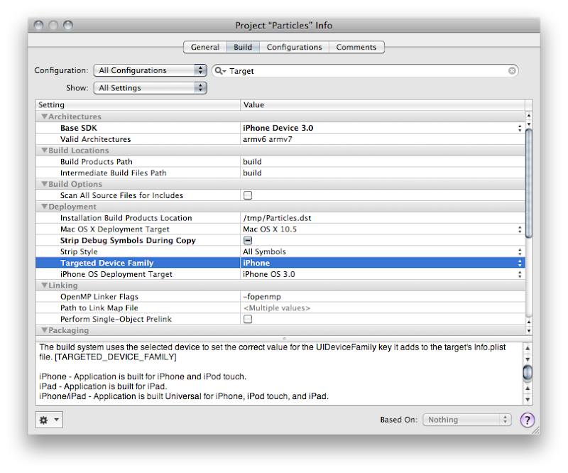The height and width of the screenshot is (473, 568).
Task: Click the Base SDK value stepper arrows
Action: tap(520, 129)
